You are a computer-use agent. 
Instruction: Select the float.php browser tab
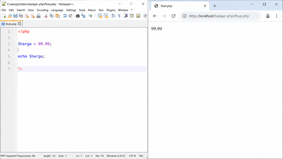[x=180, y=6]
